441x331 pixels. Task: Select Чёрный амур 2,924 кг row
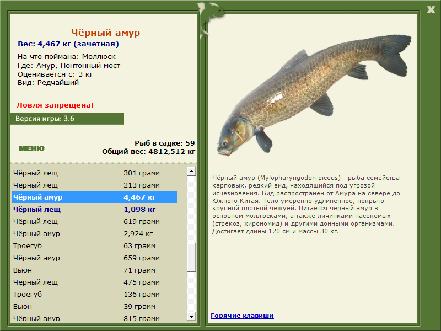[94, 233]
